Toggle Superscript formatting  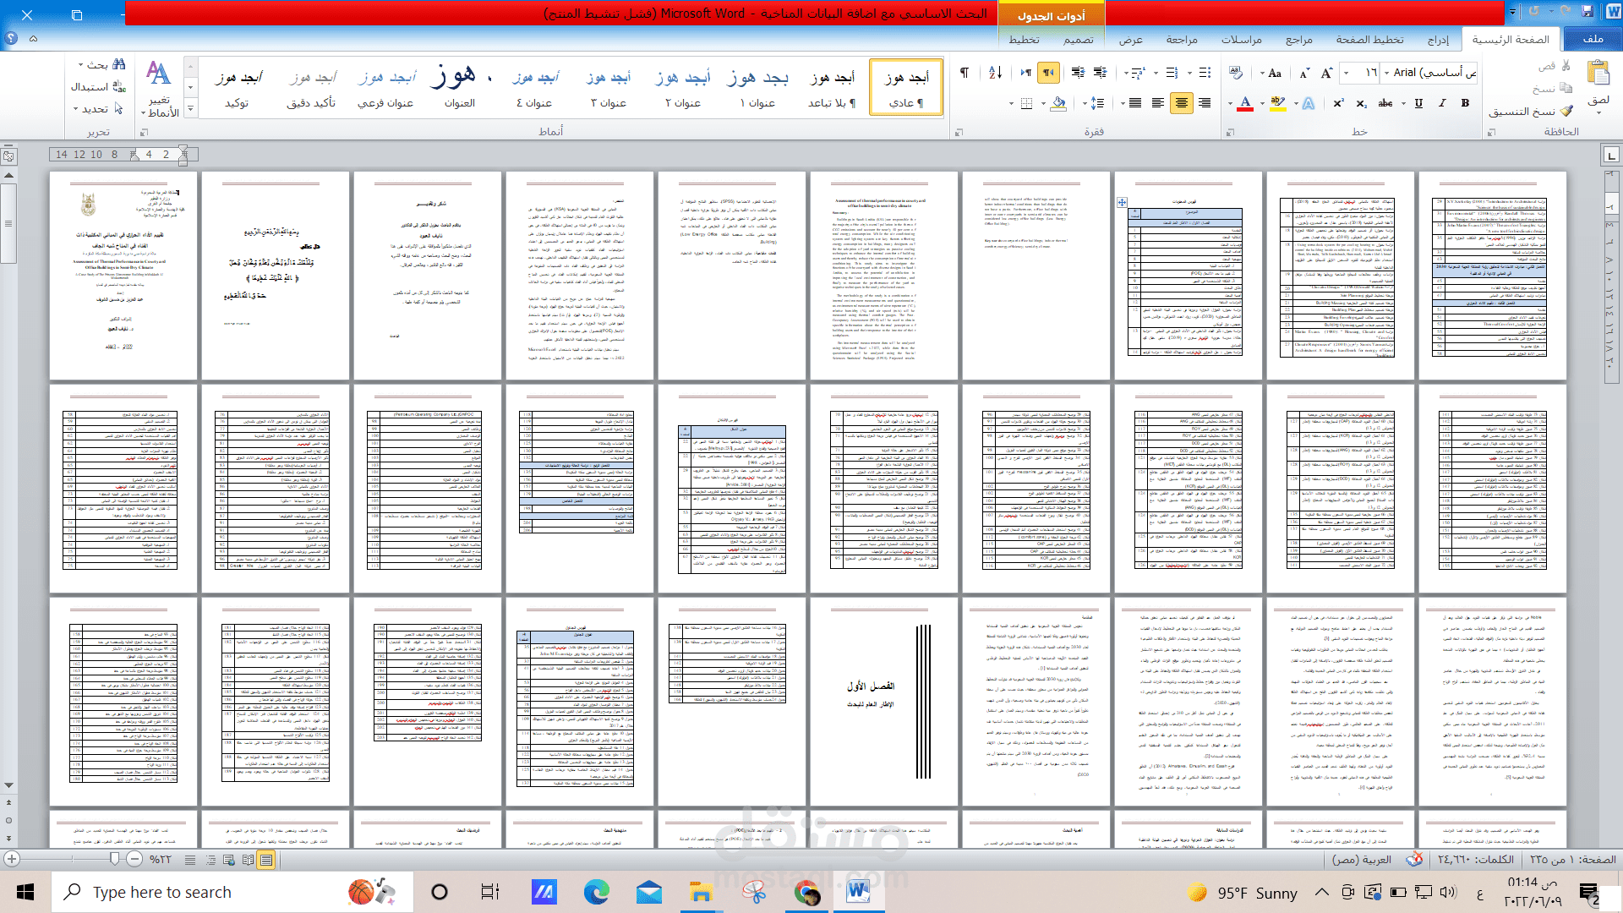[1338, 103]
